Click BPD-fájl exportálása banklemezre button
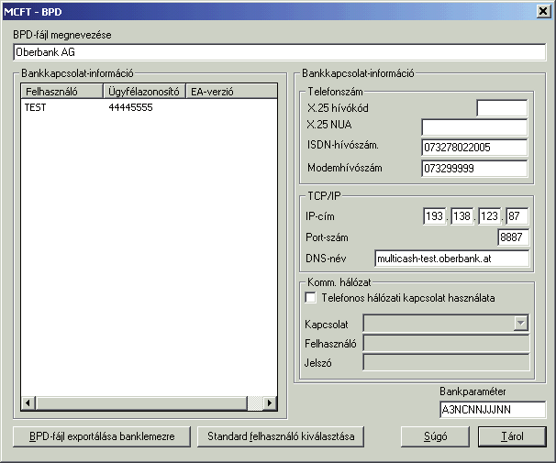556x463 pixels. 102,436
